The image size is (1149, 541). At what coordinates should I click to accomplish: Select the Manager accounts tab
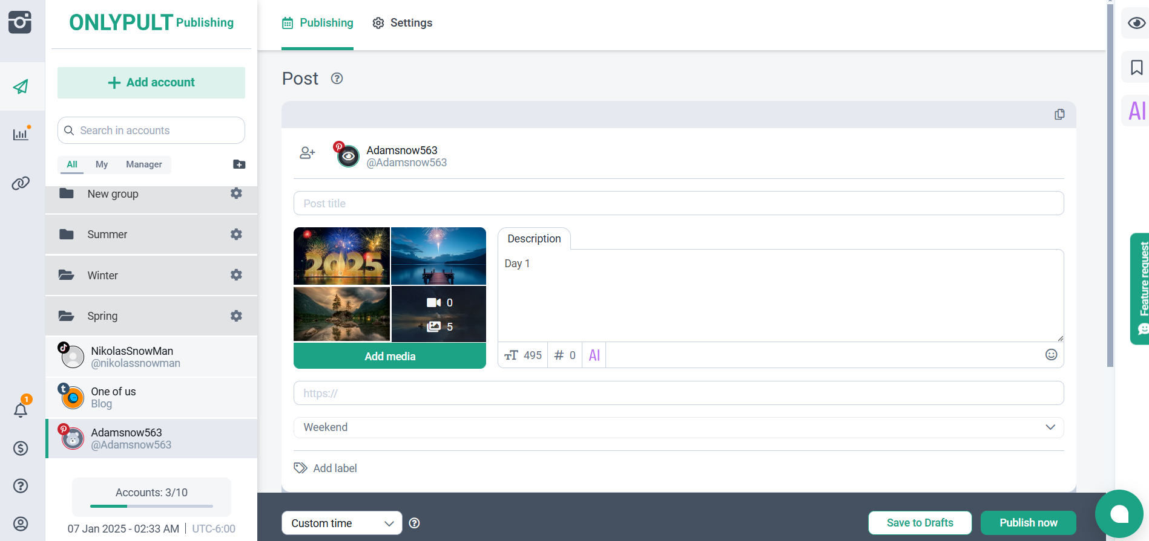(x=143, y=164)
